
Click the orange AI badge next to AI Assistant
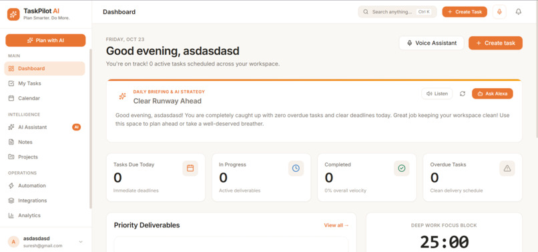(77, 127)
